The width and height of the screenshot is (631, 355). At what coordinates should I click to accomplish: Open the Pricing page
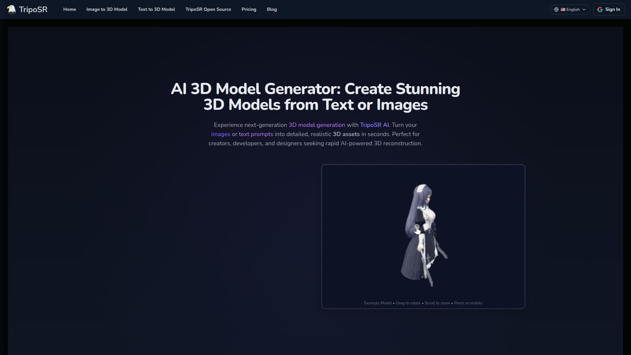(x=249, y=9)
